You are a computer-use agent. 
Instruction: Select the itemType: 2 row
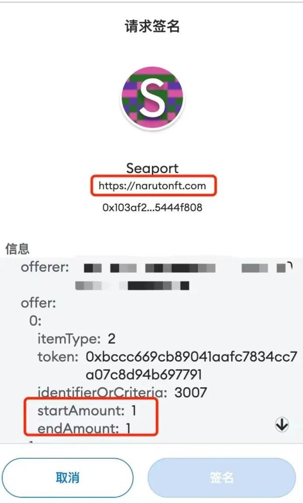point(76,339)
